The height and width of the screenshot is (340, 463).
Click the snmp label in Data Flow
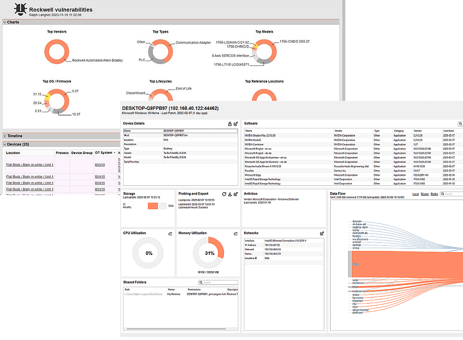[x=355, y=248]
